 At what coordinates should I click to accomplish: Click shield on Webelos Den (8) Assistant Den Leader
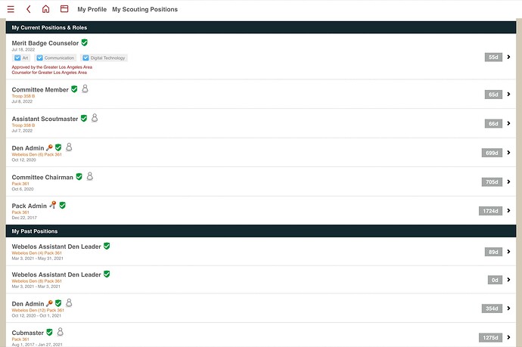[x=107, y=274]
